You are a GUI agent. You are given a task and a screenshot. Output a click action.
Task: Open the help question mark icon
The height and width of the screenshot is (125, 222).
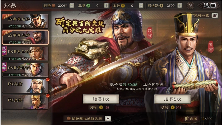[x=190, y=6]
